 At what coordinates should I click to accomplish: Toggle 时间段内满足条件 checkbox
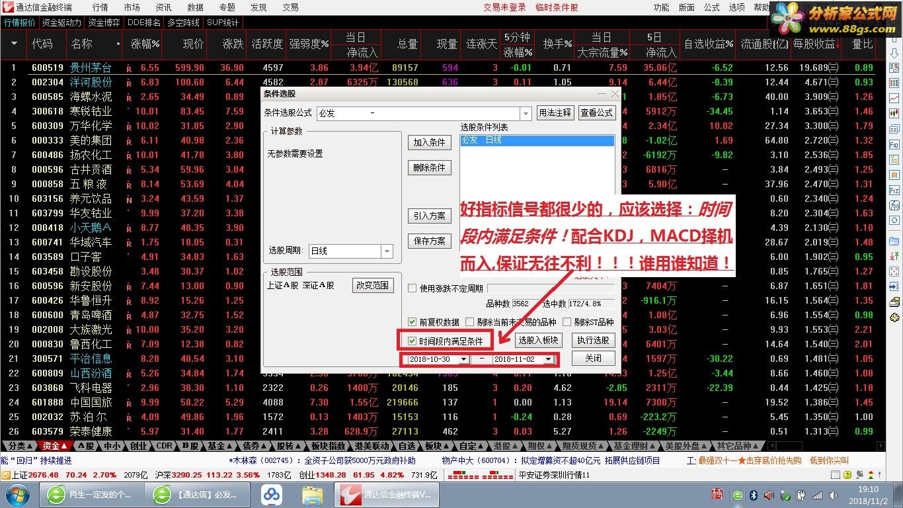(x=412, y=341)
